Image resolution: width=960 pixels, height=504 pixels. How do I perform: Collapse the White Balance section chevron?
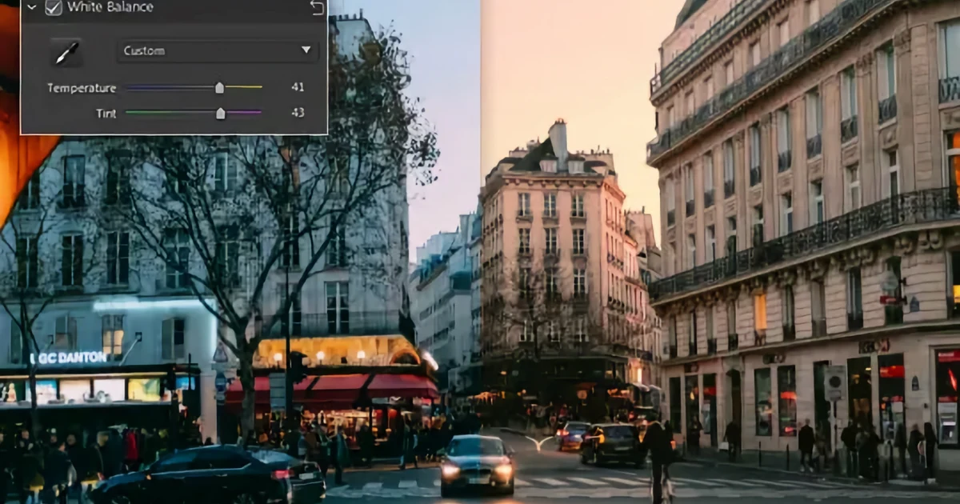click(31, 7)
